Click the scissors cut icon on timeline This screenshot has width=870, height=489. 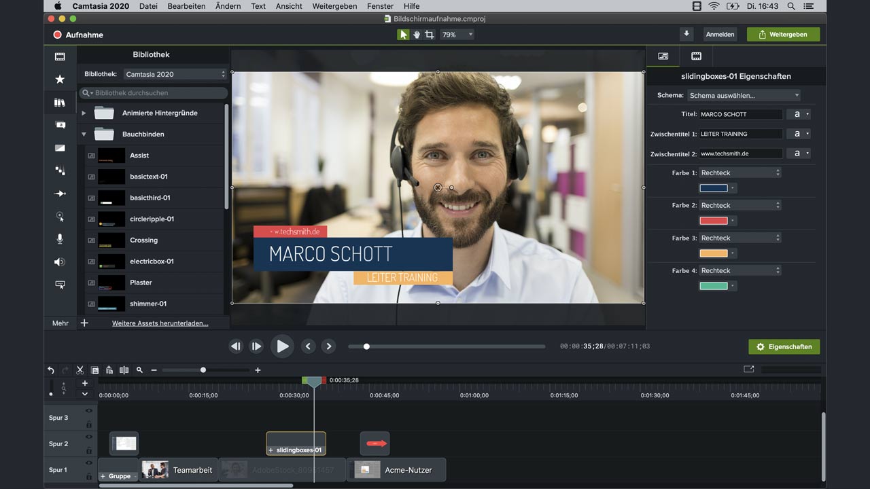point(80,370)
